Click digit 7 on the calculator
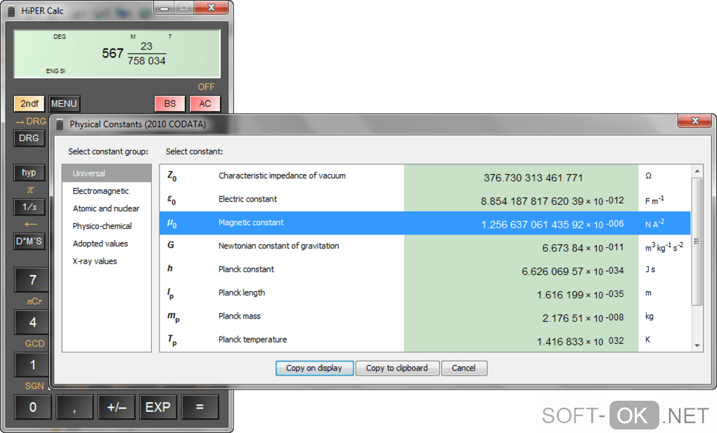Screen dimensions: 717x433 (x=32, y=280)
